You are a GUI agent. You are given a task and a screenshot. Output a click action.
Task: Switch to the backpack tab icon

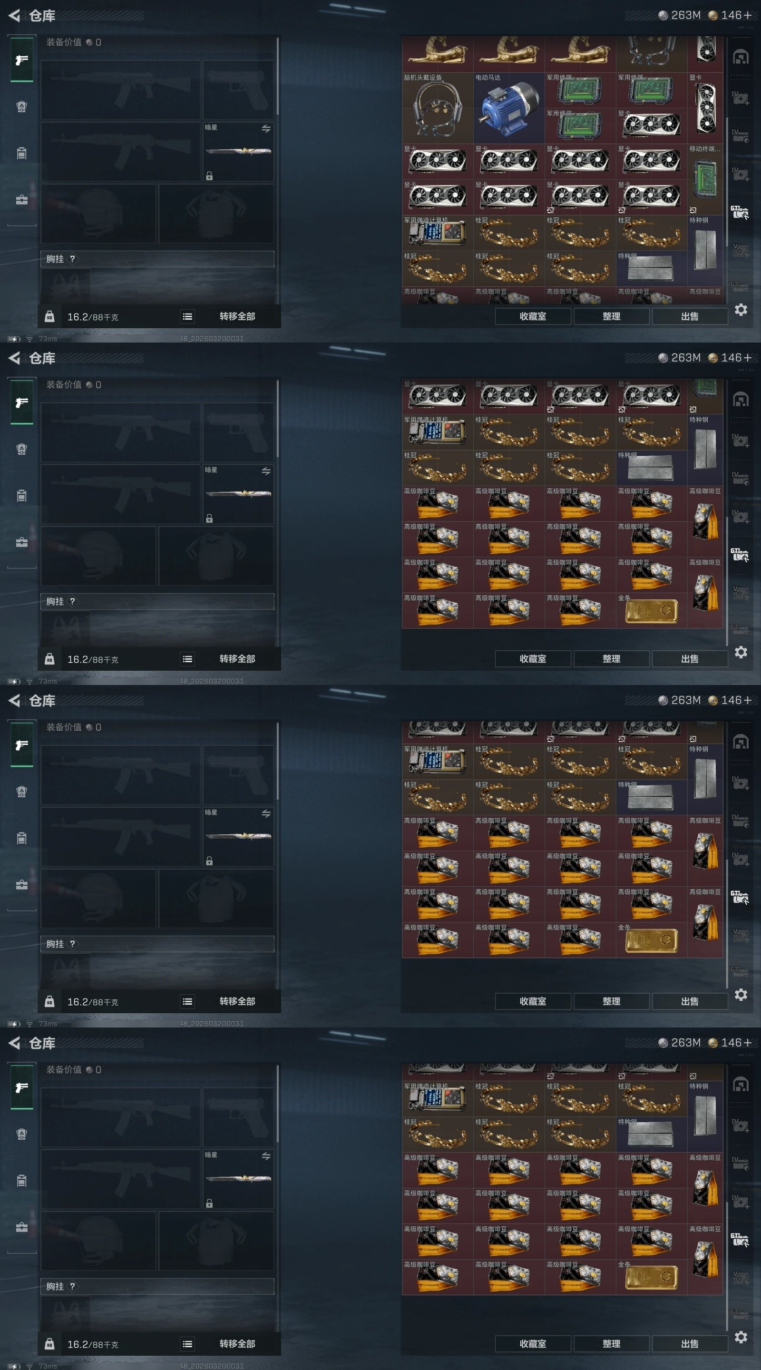(22, 107)
